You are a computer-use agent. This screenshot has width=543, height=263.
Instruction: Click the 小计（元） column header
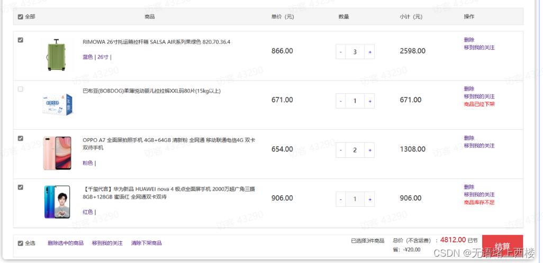(411, 16)
